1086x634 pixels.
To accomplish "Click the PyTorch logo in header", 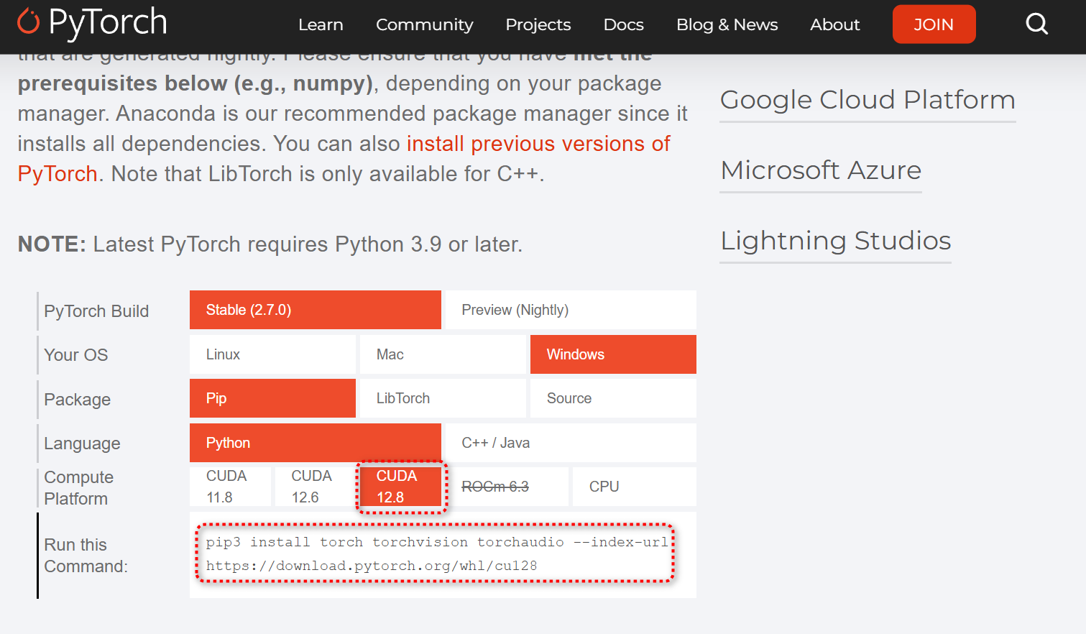I will coord(92,22).
